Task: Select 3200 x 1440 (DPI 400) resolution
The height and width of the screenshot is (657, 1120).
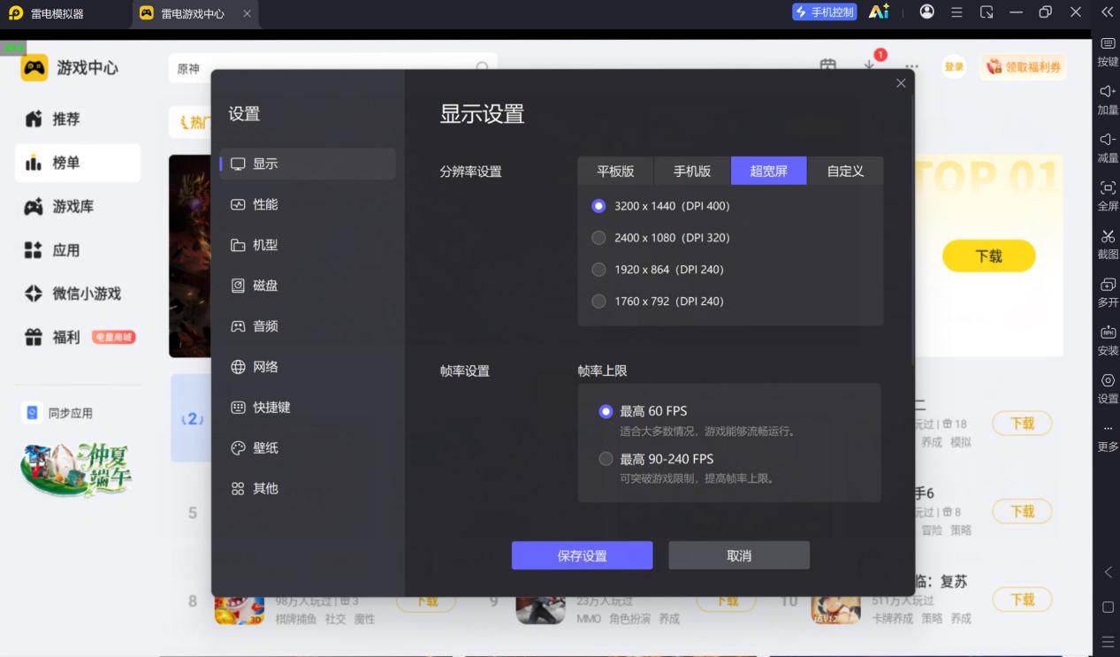Action: (x=660, y=206)
